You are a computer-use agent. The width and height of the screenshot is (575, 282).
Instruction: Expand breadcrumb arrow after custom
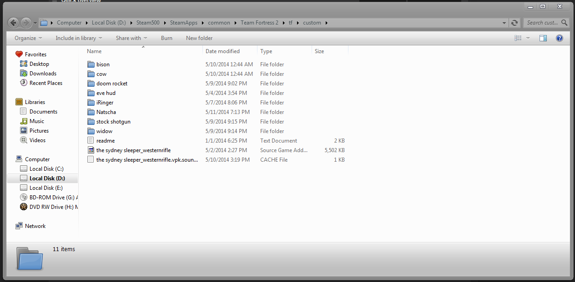(x=326, y=23)
